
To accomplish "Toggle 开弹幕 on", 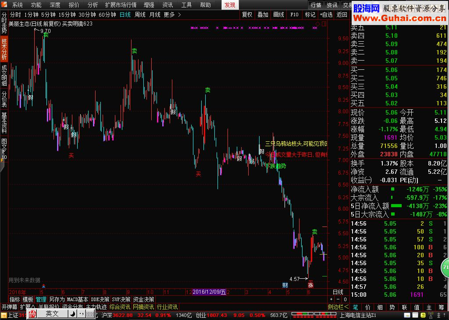I will click(x=9, y=307).
